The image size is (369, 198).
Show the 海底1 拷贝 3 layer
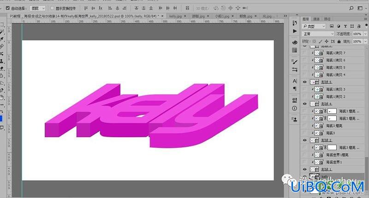pos(305,89)
